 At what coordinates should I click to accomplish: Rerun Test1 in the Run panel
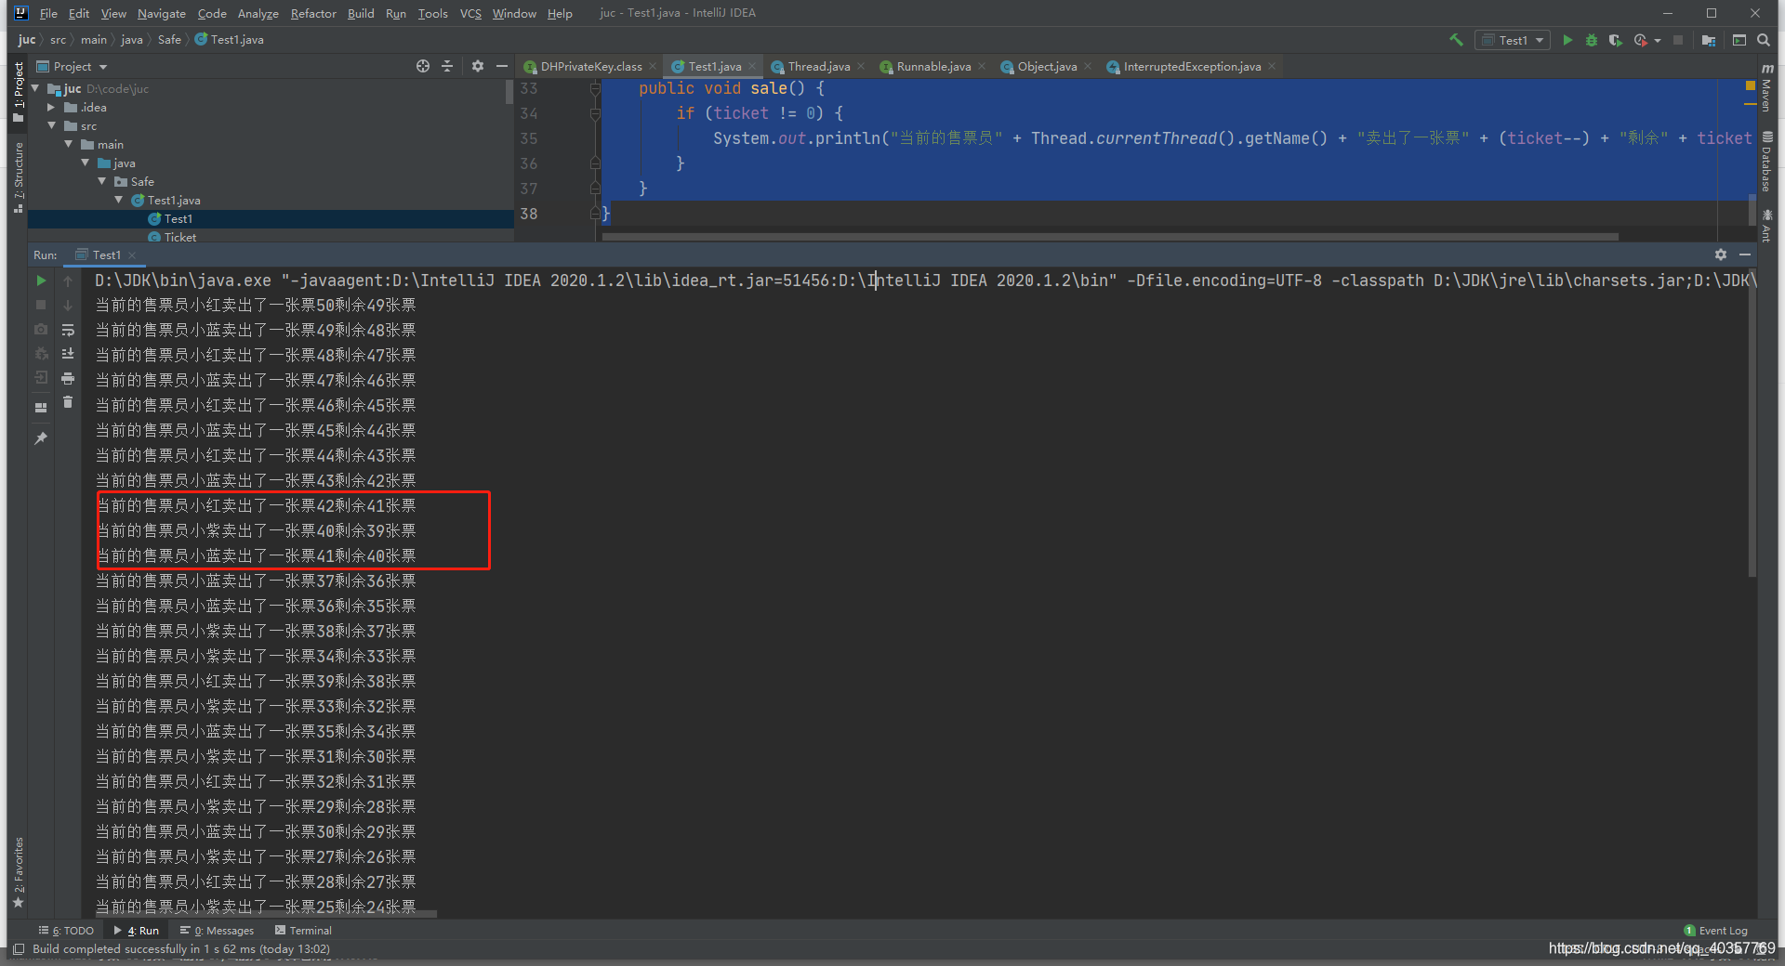click(x=41, y=280)
